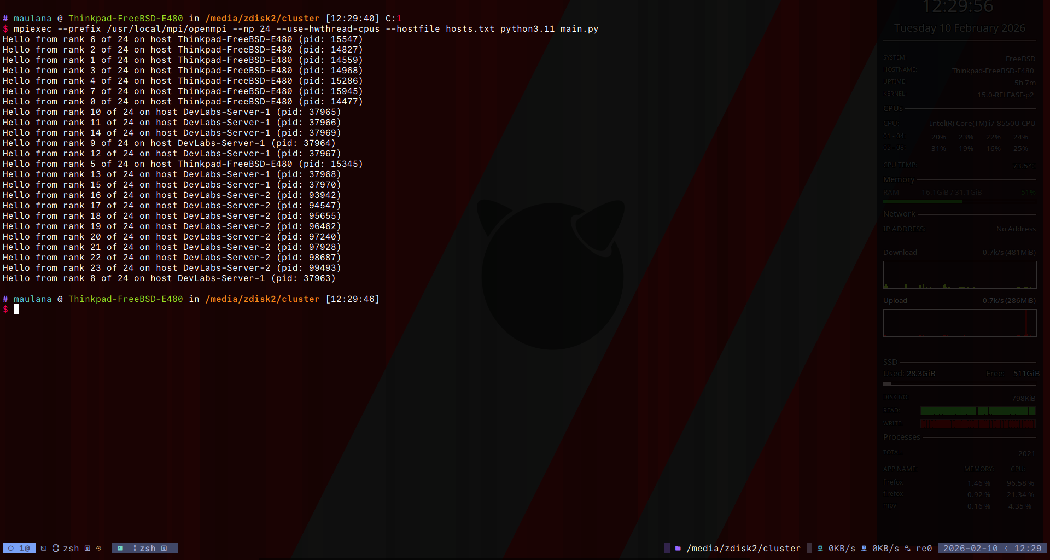
Task: Click the Download network graph
Action: 959,275
